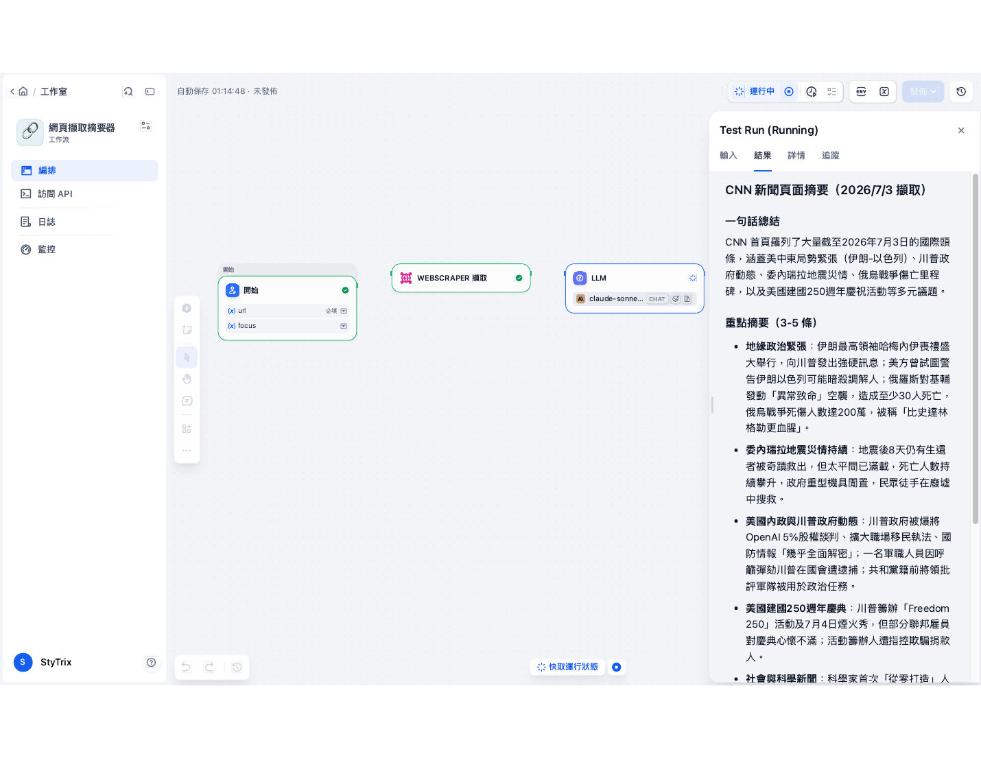This screenshot has height=758, width=981.
Task: Open the 工作室 breadcrumb link
Action: (x=54, y=91)
